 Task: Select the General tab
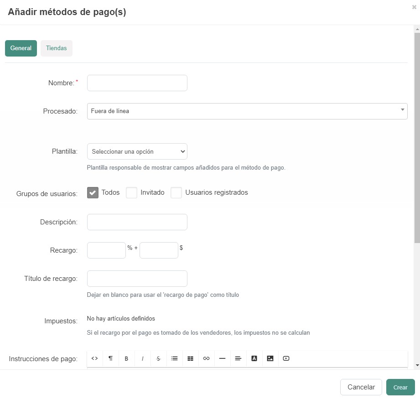coord(21,48)
